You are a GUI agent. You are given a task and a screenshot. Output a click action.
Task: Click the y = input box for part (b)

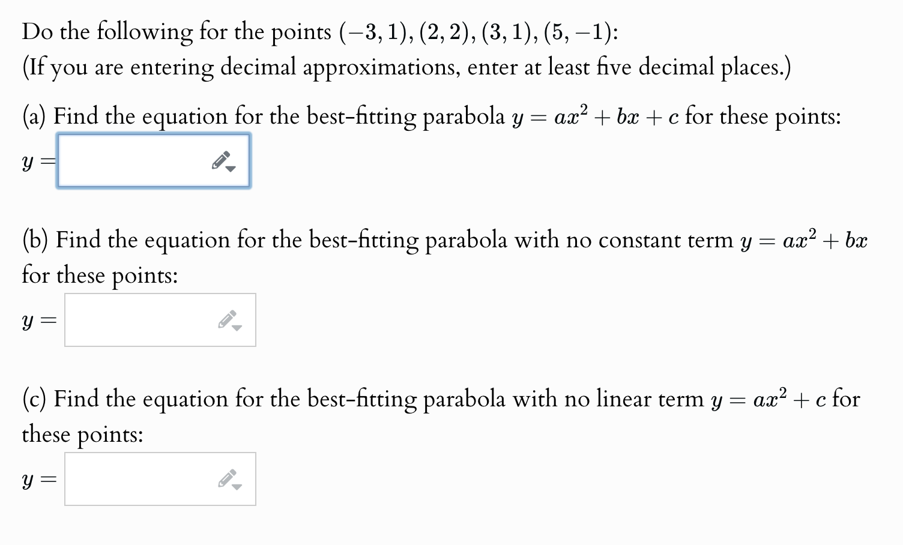138,320
